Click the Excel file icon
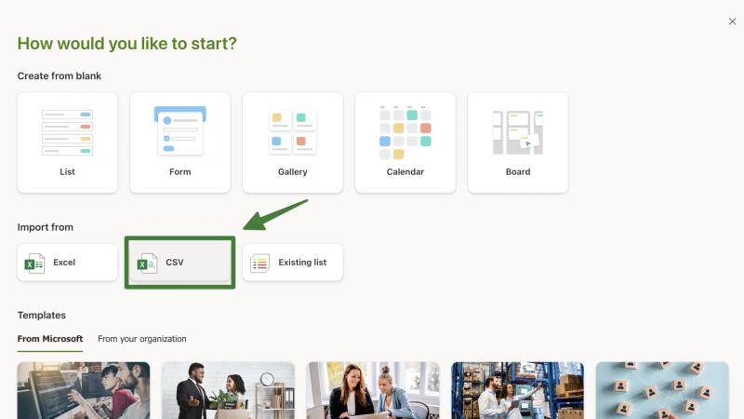The height and width of the screenshot is (419, 744). point(34,264)
